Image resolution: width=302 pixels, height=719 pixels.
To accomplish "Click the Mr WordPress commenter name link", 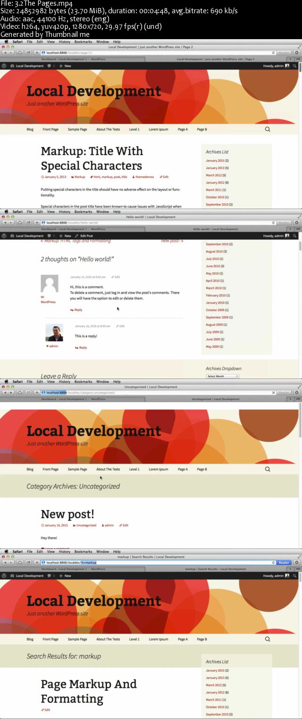I will (x=48, y=299).
